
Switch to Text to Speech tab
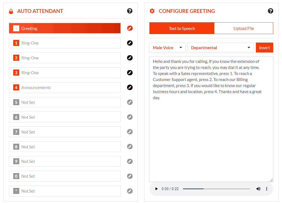[182, 28]
